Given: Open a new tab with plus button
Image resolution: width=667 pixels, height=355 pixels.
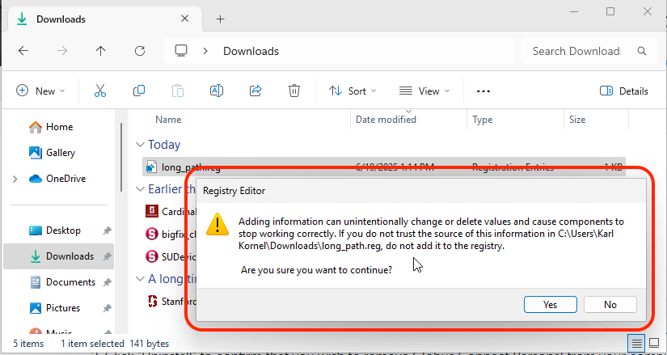Looking at the screenshot, I should 220,19.
